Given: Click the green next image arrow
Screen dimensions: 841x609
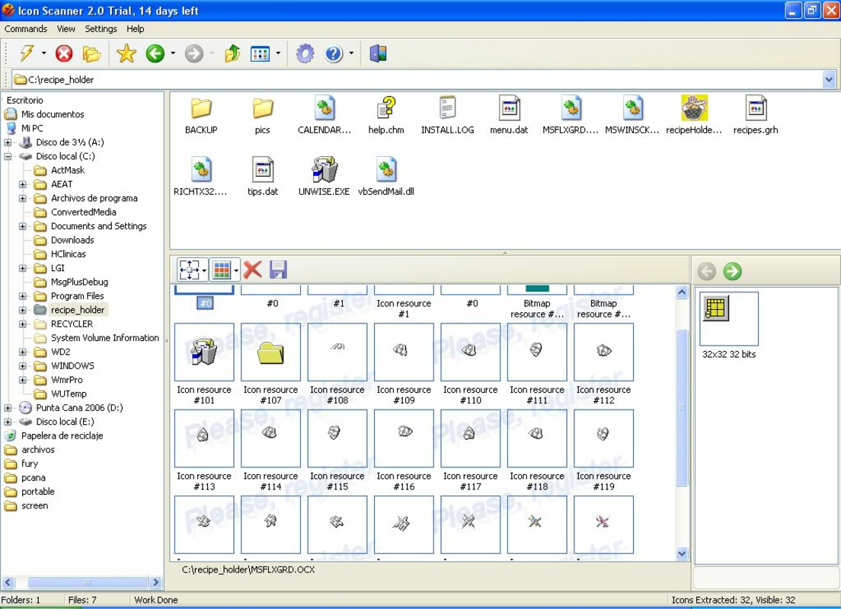Looking at the screenshot, I should click(733, 271).
